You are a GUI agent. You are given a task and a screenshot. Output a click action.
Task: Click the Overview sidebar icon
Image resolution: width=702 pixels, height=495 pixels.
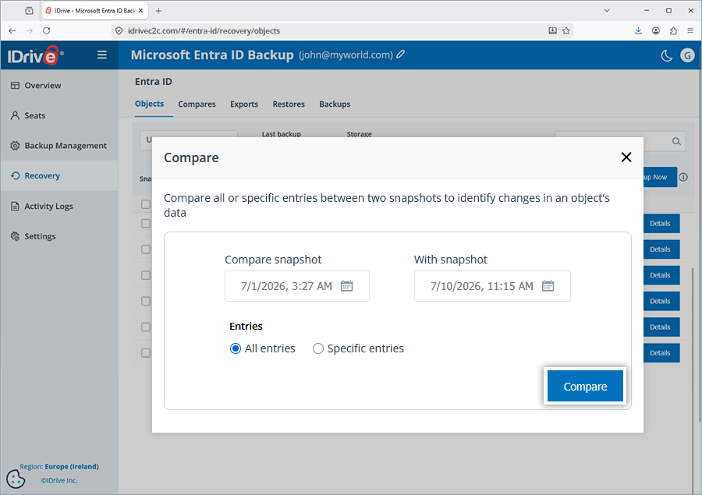[x=16, y=86]
